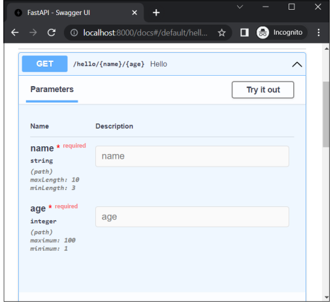
Task: Click the vertical scrollbar thumb
Action: tap(326, 114)
